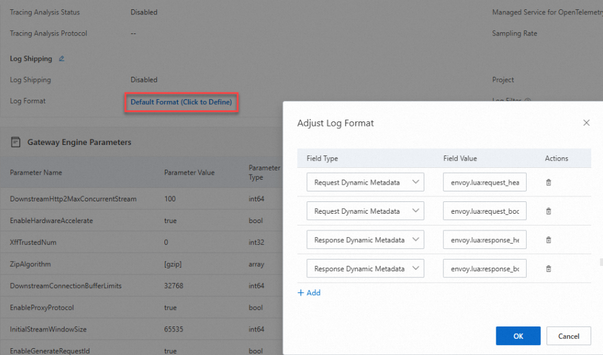The width and height of the screenshot is (603, 355).
Task: Edit the envoy.lua:response_he field value
Action: pyautogui.click(x=485, y=240)
